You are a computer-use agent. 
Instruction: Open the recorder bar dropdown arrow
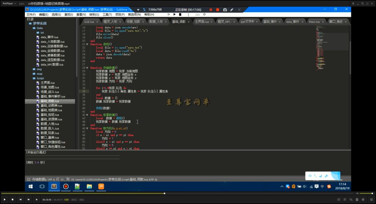click(x=138, y=10)
